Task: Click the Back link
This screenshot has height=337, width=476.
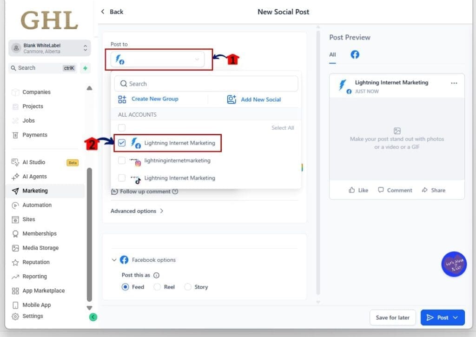Action: click(112, 12)
